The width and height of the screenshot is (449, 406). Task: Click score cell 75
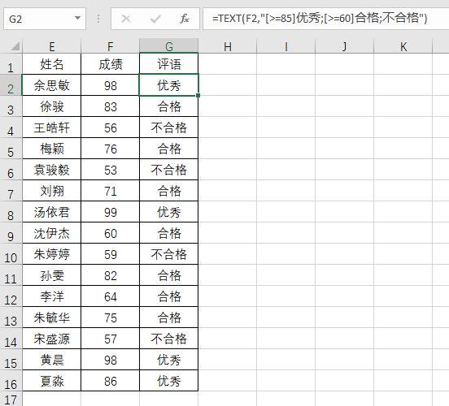(111, 317)
